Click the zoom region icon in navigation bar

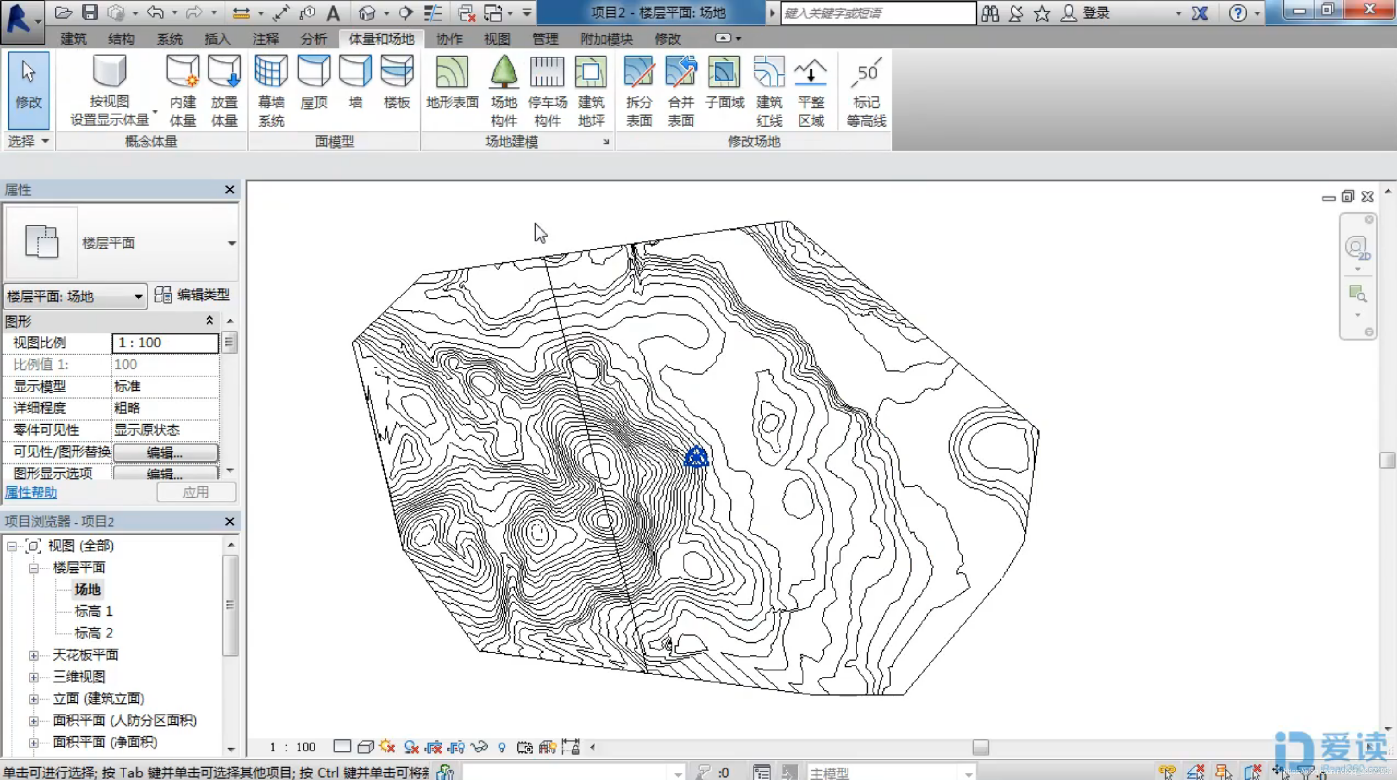pos(1357,294)
